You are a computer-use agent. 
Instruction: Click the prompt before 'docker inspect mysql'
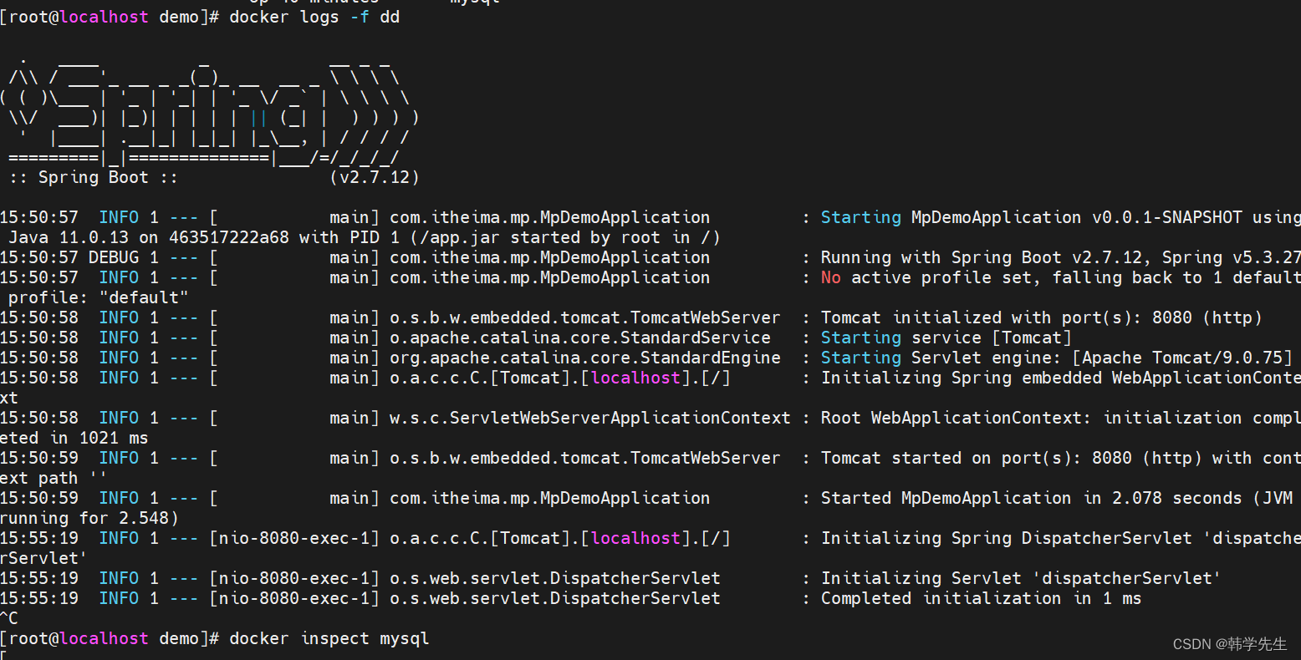110,638
